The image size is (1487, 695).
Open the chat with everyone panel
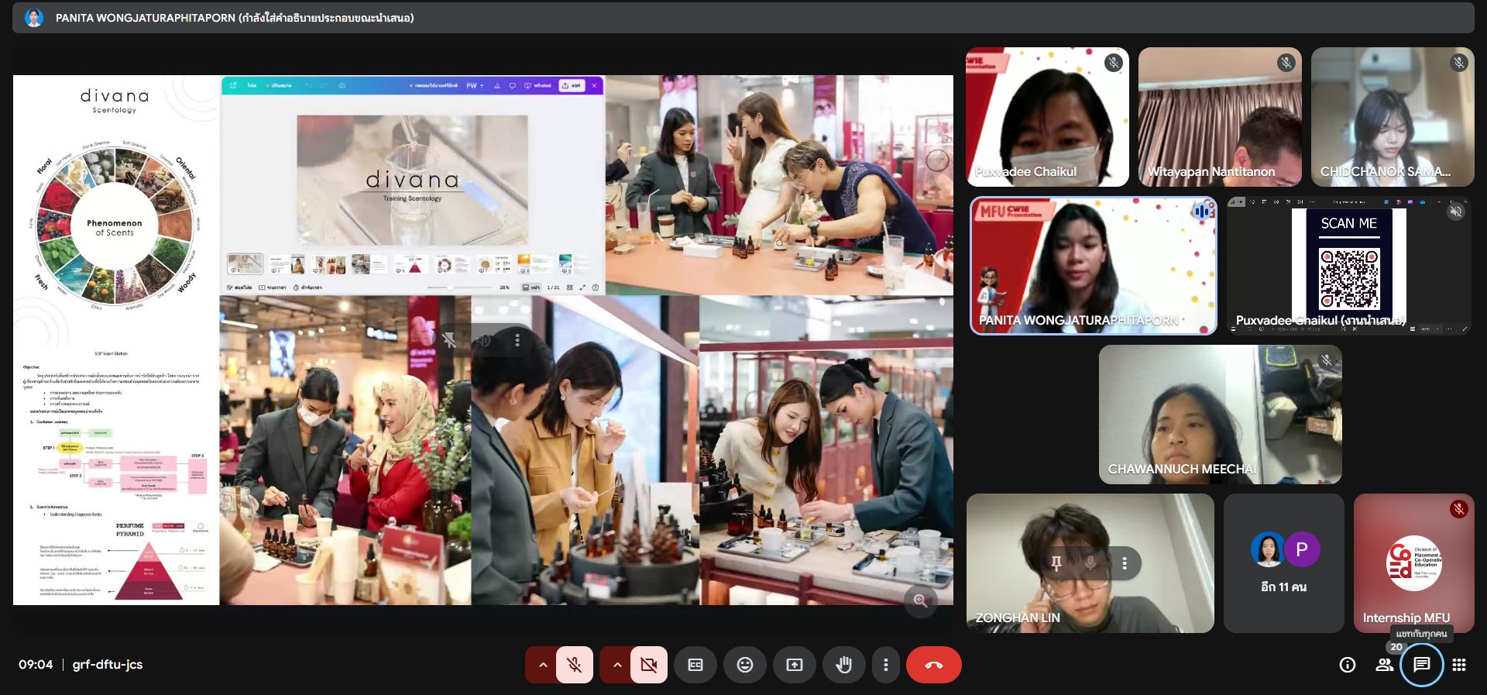coord(1421,665)
